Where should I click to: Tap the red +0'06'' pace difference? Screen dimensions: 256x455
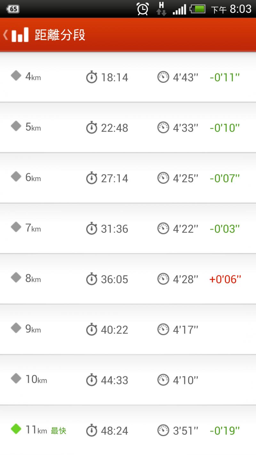pyautogui.click(x=225, y=279)
